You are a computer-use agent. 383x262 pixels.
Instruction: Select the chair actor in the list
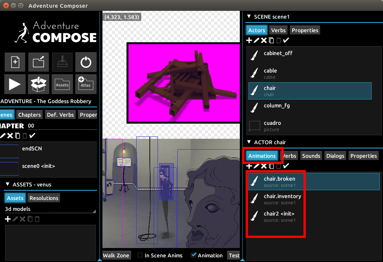point(310,91)
